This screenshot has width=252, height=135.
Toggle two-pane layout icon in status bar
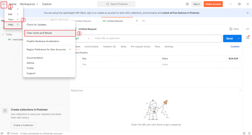[244, 134]
